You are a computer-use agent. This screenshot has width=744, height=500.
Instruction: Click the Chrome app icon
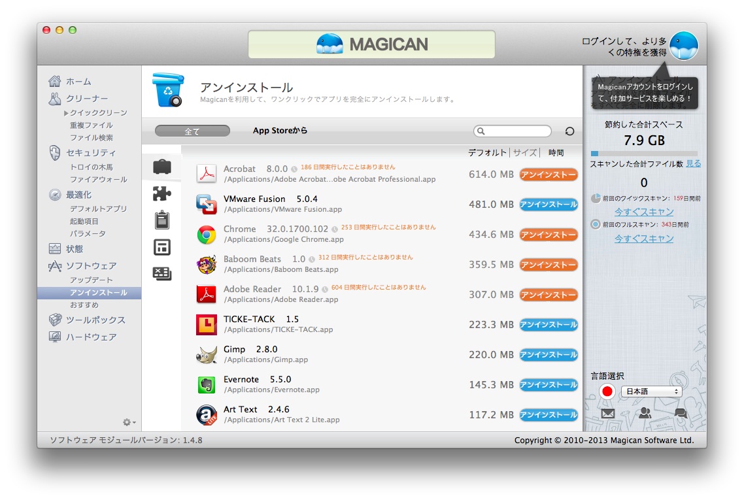(x=207, y=235)
